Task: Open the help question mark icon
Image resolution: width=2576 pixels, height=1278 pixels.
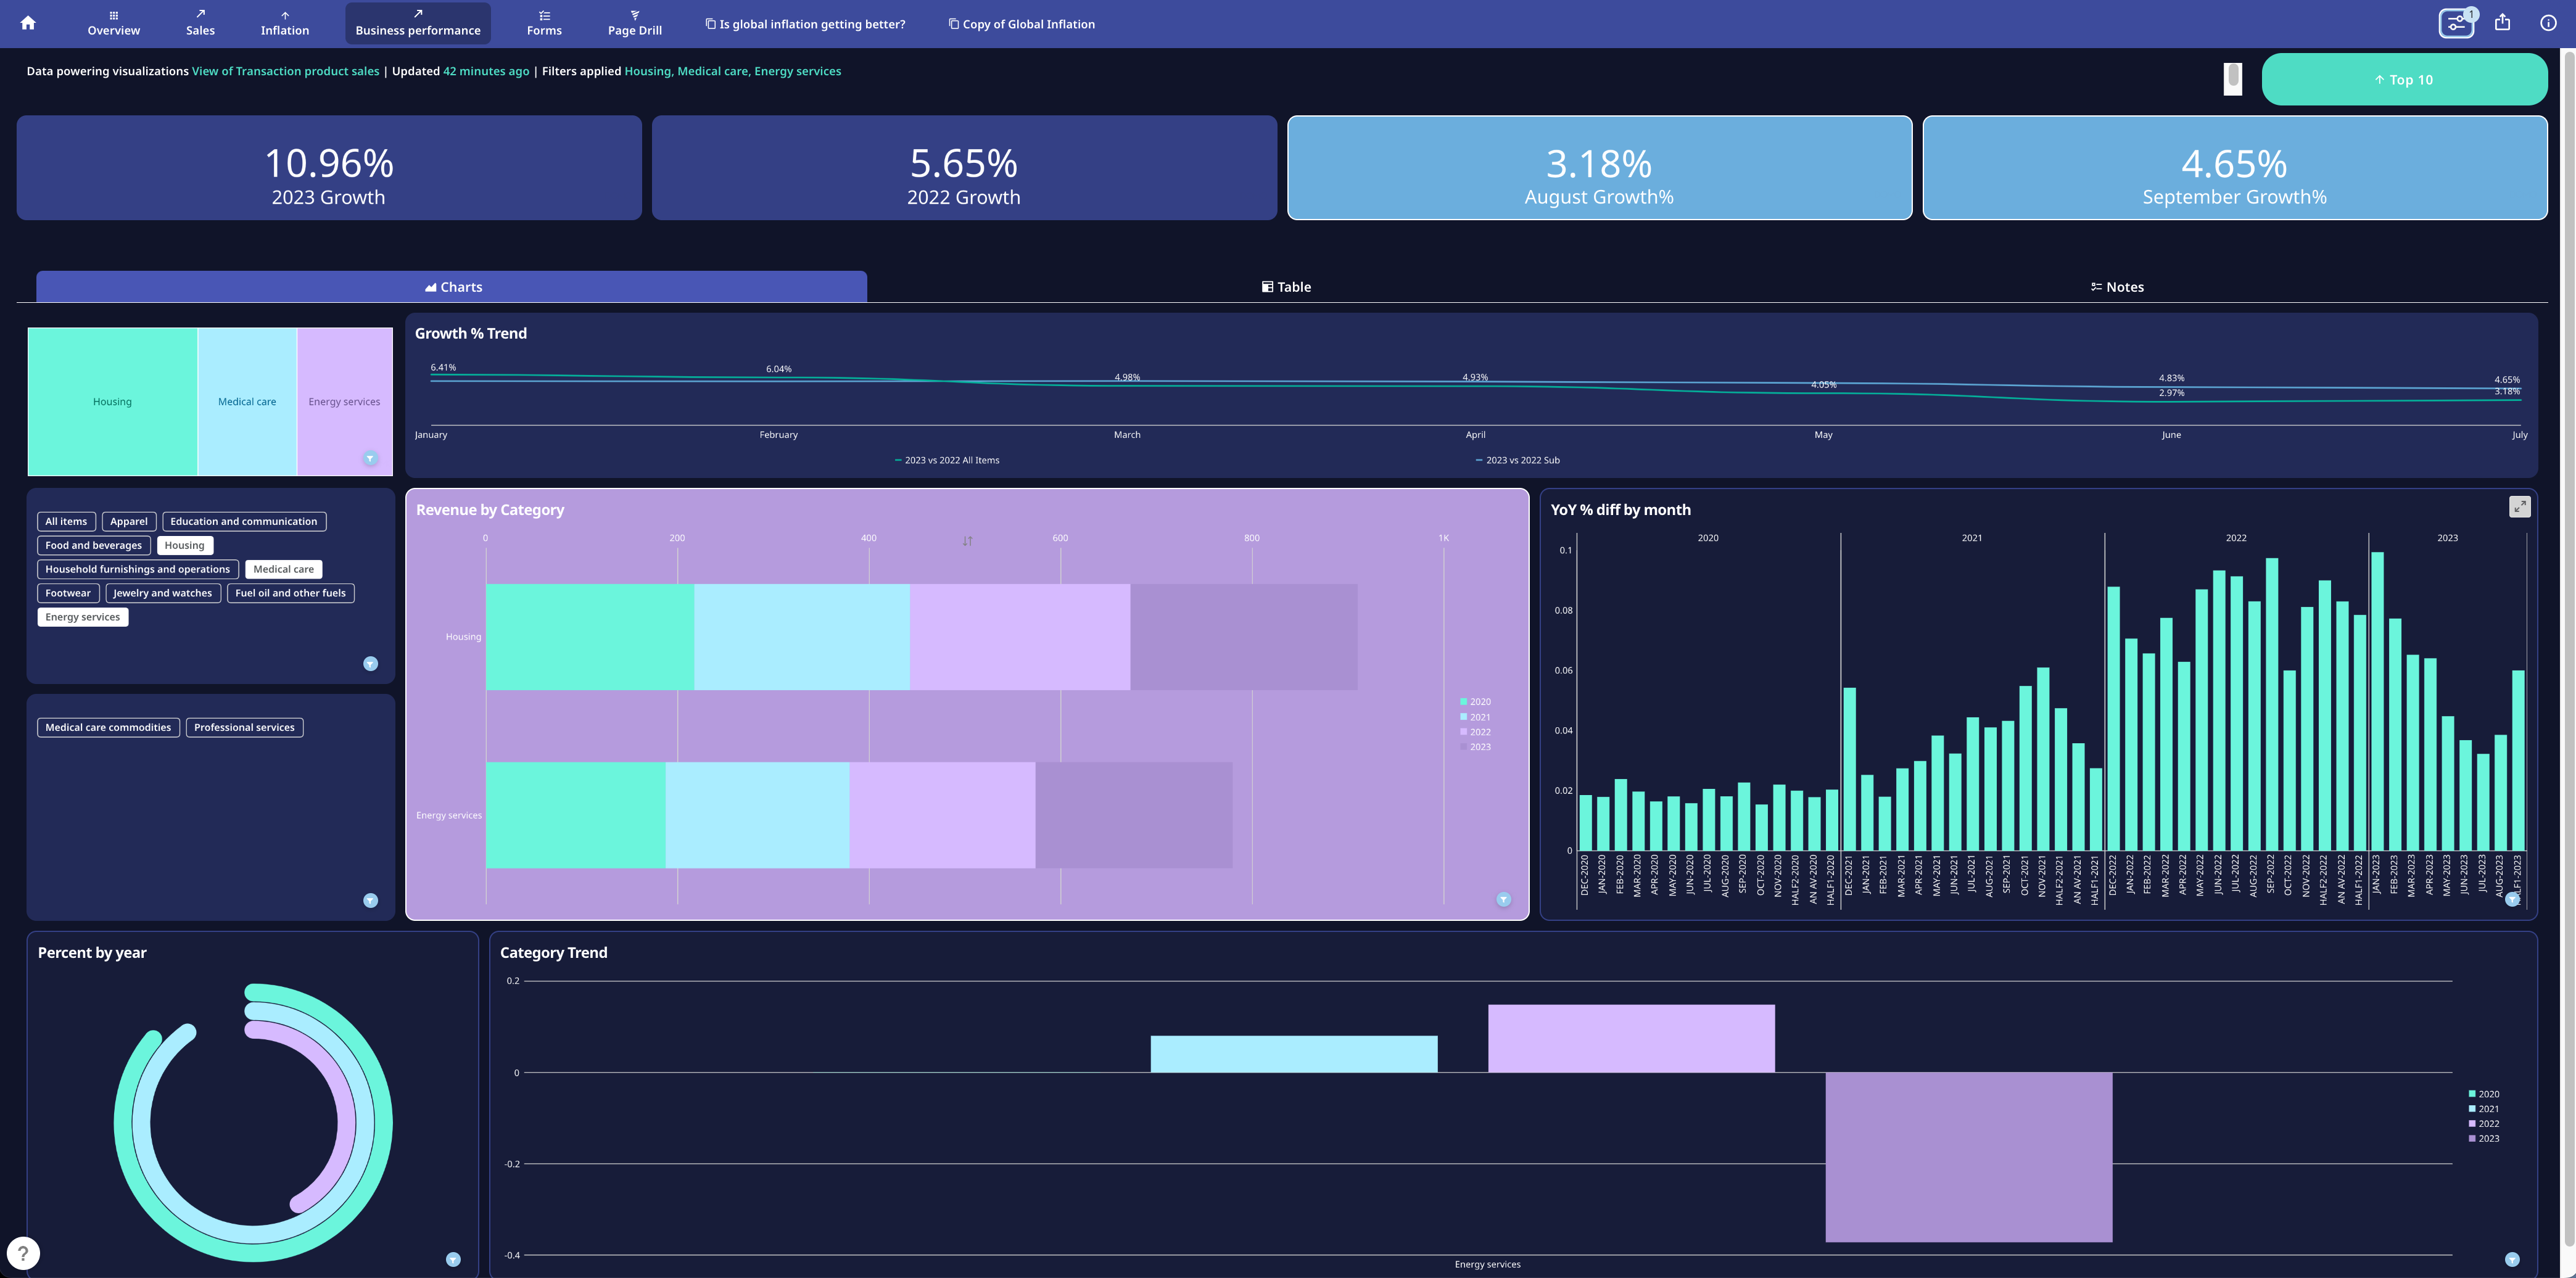Action: (x=23, y=1253)
